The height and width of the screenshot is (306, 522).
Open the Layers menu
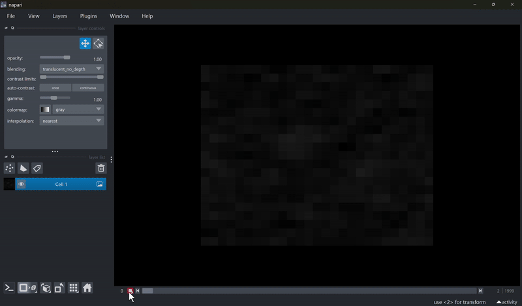[x=59, y=16]
